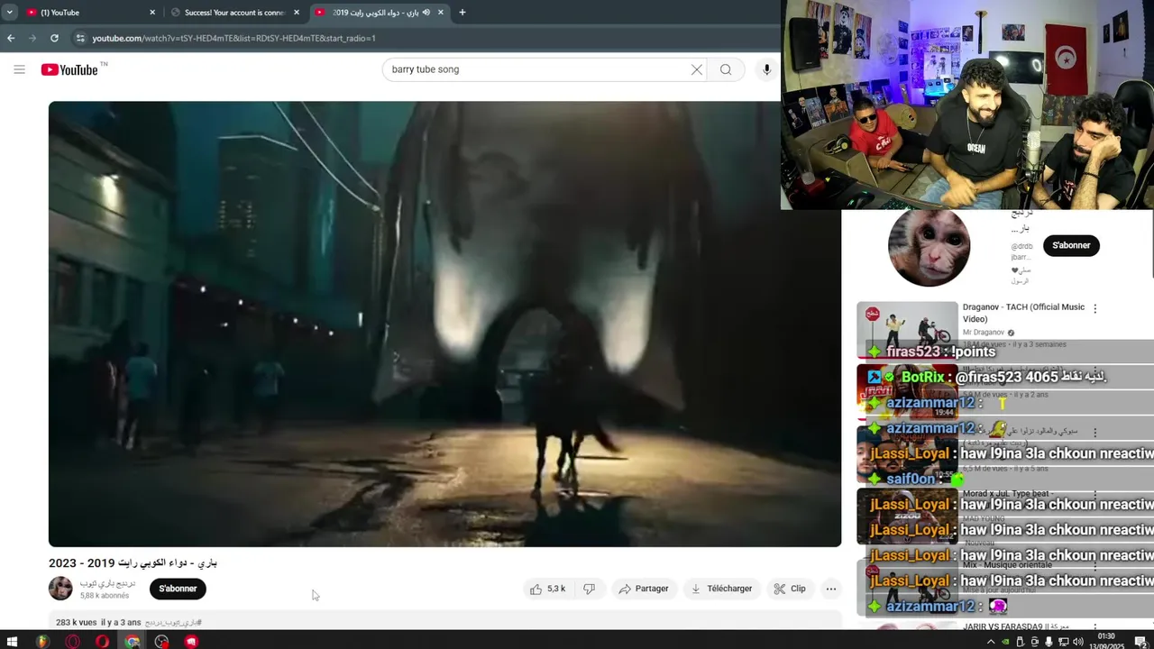
Task: Open the OBS Studio taskbar icon
Action: point(161,642)
